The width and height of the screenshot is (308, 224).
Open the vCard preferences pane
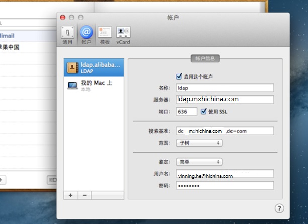[123, 35]
